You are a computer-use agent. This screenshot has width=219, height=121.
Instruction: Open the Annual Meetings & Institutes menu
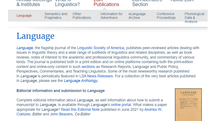tap(34, 3)
